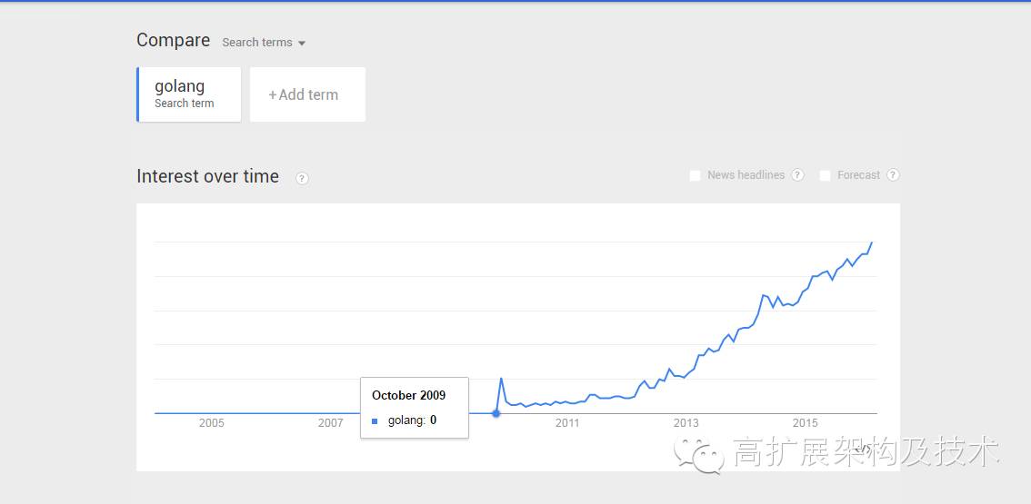Click the 2011 label on time axis
The height and width of the screenshot is (504, 1031).
tap(567, 423)
